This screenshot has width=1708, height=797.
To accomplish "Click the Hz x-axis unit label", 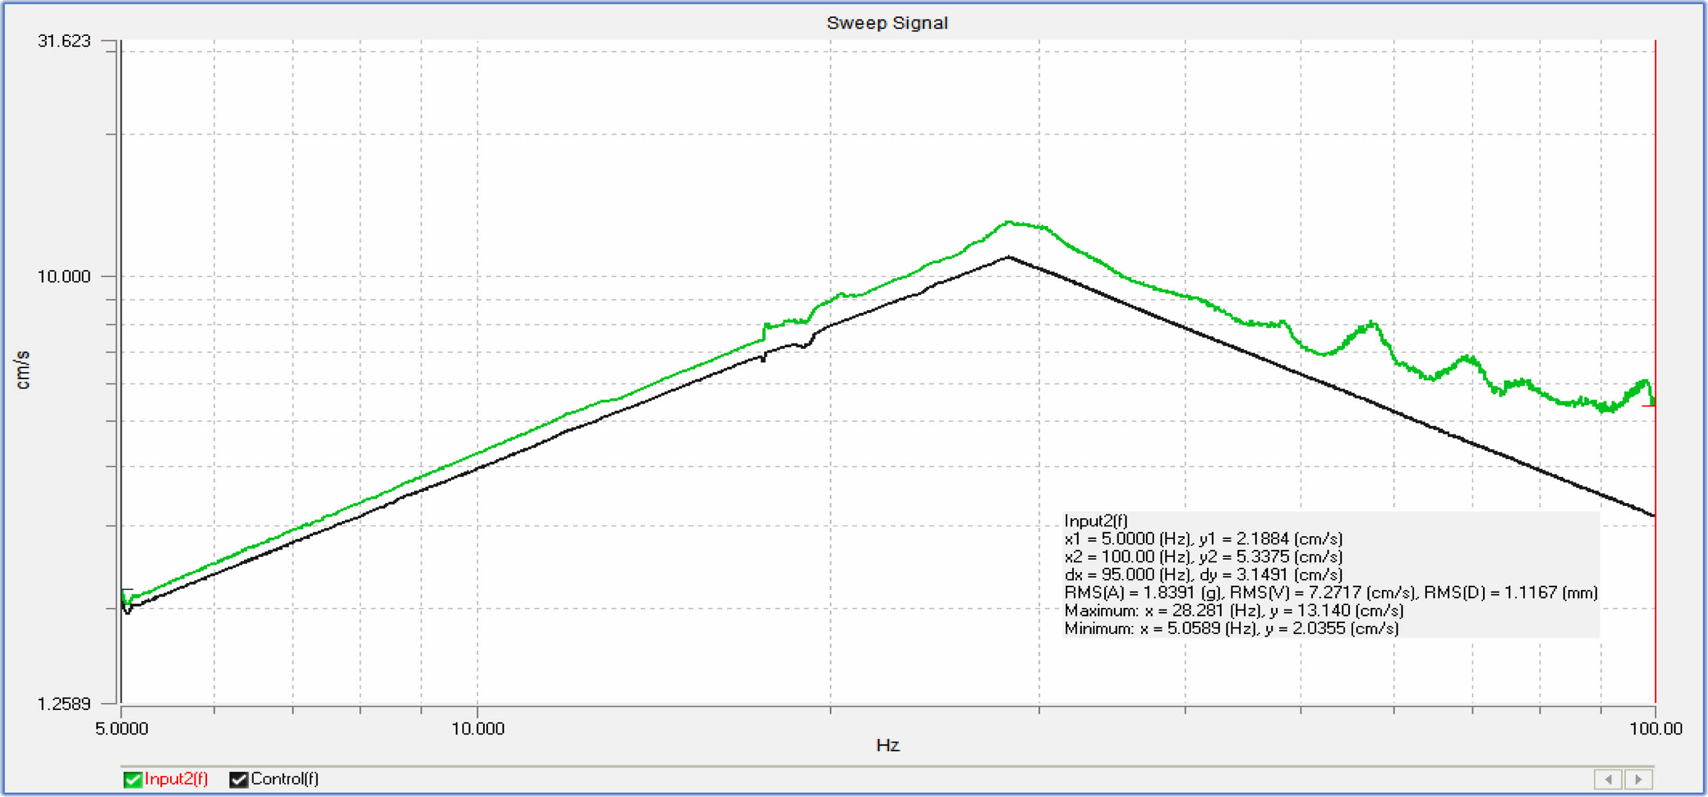I will tap(888, 746).
